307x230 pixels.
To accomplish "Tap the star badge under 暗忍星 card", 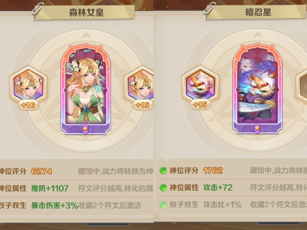I will pyautogui.click(x=257, y=129).
